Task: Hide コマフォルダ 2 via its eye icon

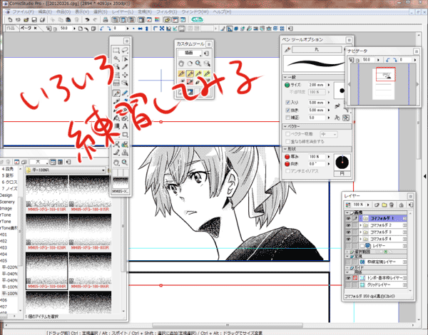Action: (x=348, y=226)
